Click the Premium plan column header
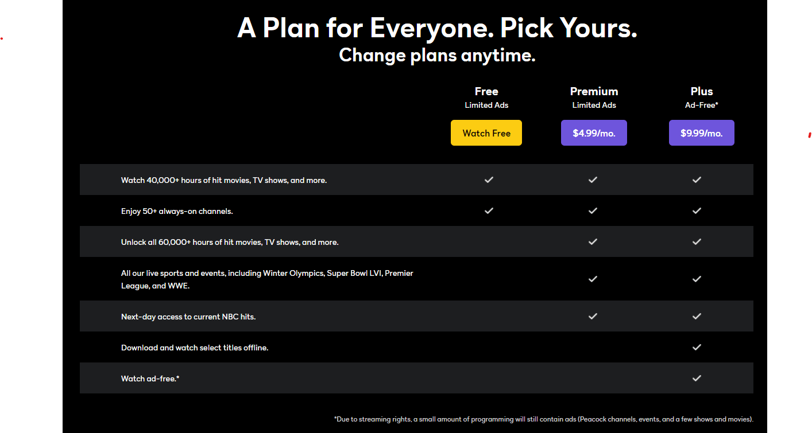Image resolution: width=812 pixels, height=433 pixels. pyautogui.click(x=594, y=91)
